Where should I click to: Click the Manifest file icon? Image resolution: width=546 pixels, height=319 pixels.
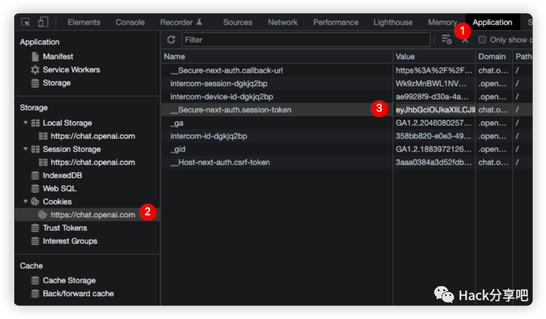[x=35, y=56]
